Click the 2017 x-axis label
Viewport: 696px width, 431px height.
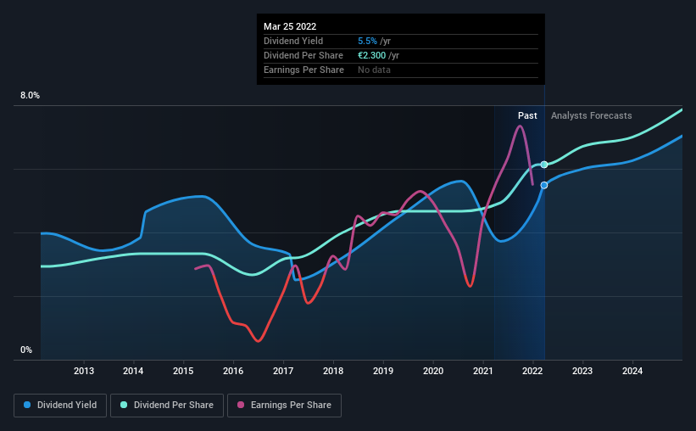pos(283,371)
